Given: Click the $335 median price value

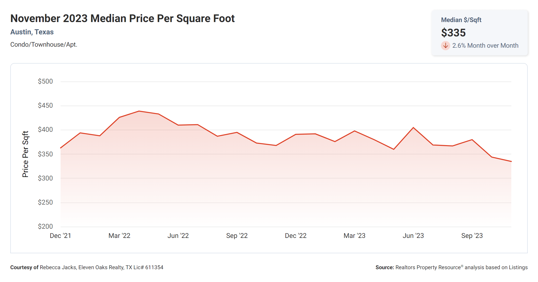Looking at the screenshot, I should (453, 33).
